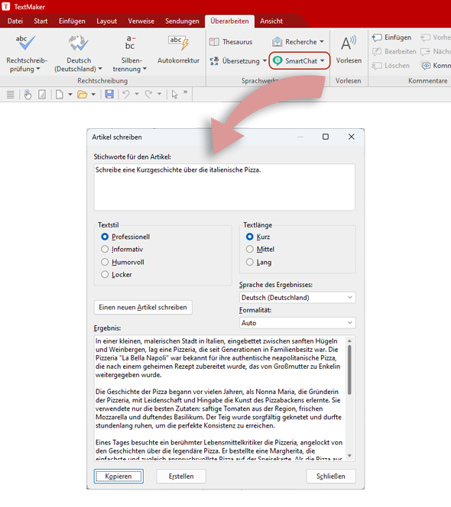
Task: Click inside the Ergebnis result text area
Action: (x=219, y=398)
